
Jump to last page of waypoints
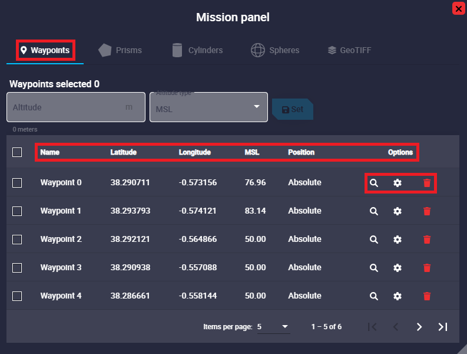point(443,327)
